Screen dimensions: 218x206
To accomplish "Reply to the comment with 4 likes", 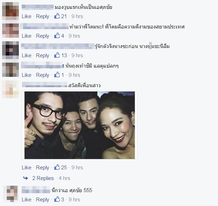I will (42, 36).
